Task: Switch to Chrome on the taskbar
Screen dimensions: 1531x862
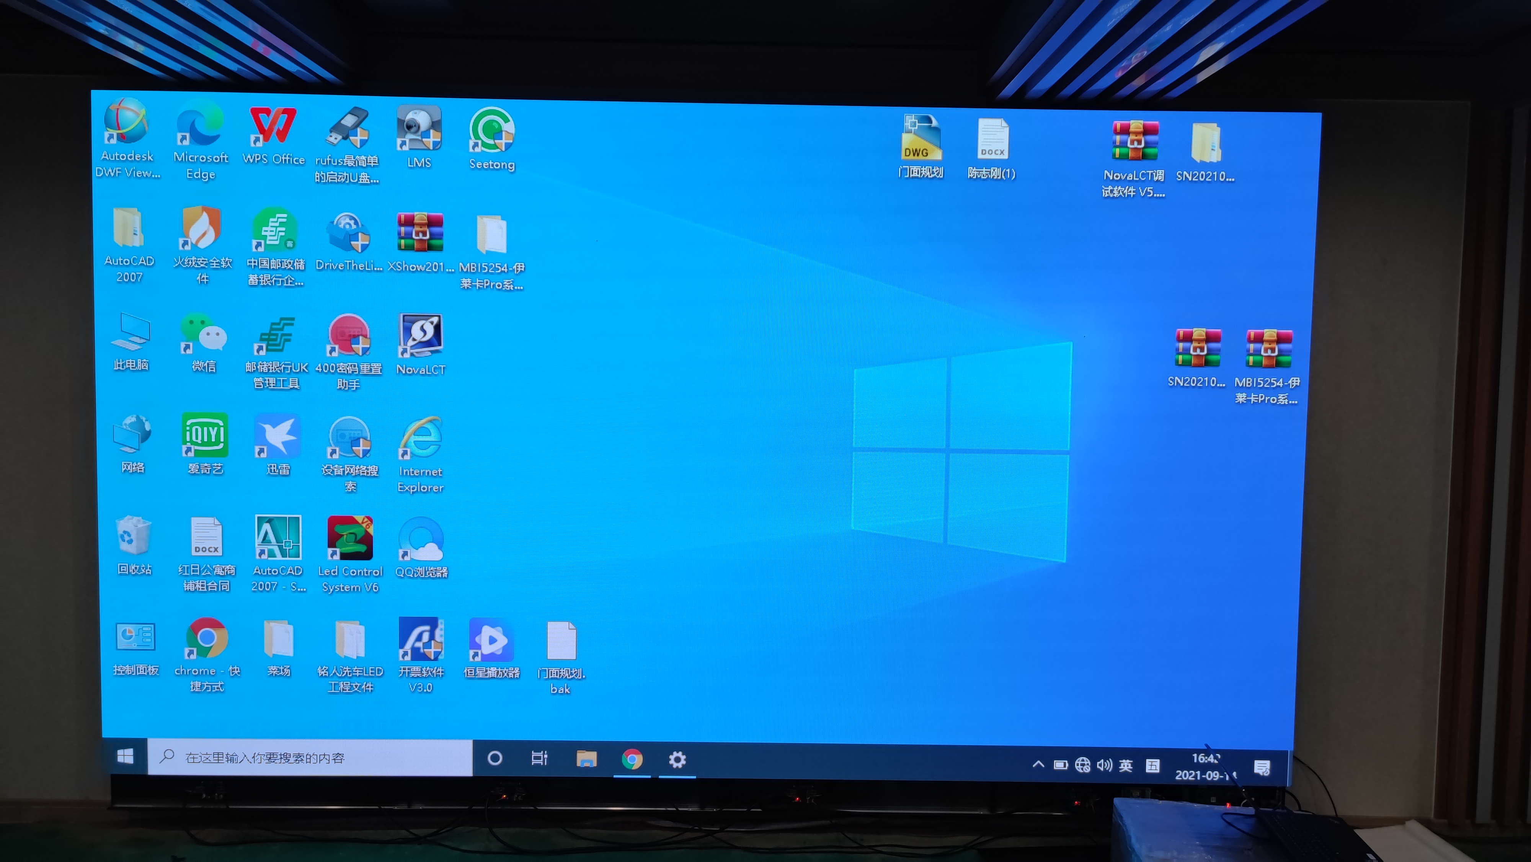Action: click(x=632, y=760)
